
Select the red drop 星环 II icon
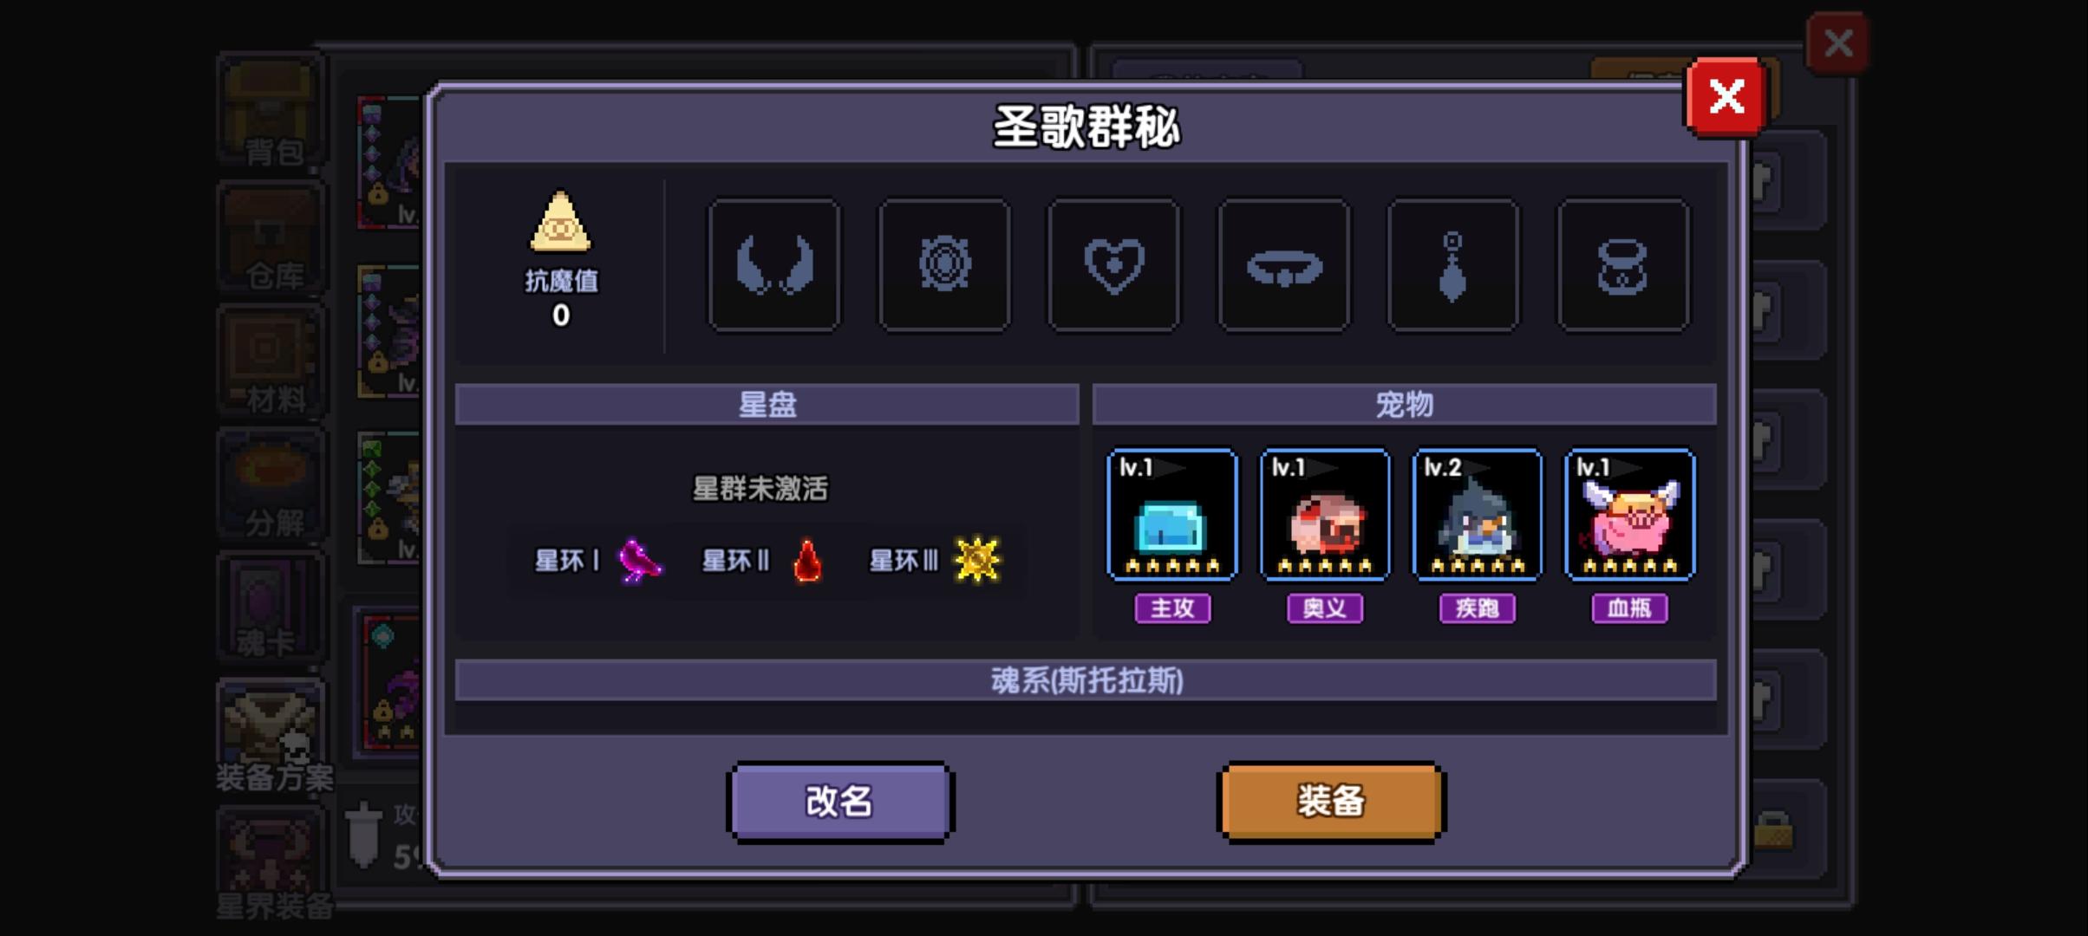(807, 561)
